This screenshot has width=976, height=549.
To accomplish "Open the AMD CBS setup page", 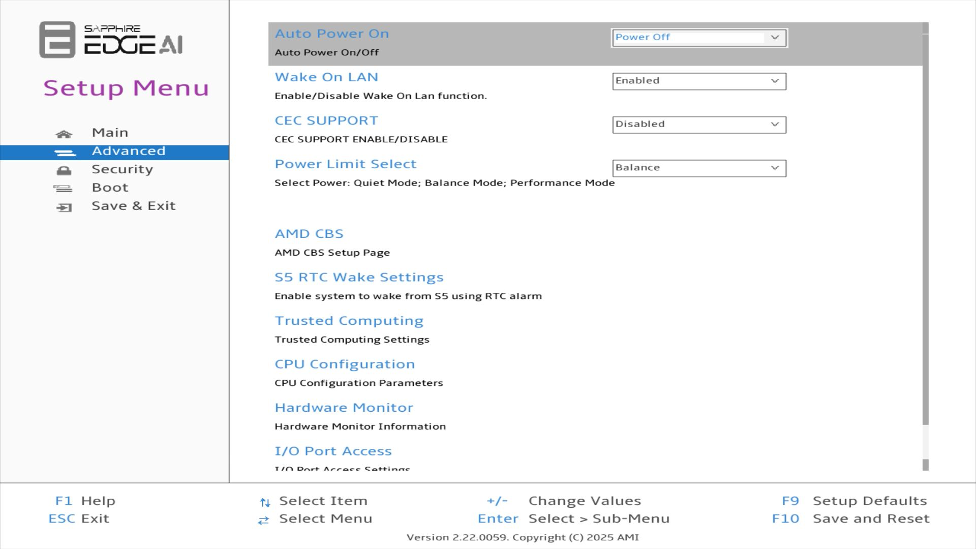I will 309,234.
